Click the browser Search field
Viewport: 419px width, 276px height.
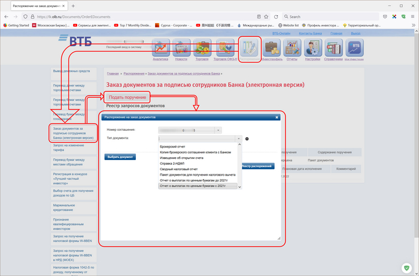pos(330,17)
